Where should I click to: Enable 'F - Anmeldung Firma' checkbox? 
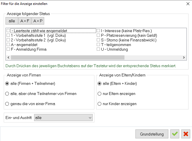pyautogui.click(x=8, y=49)
